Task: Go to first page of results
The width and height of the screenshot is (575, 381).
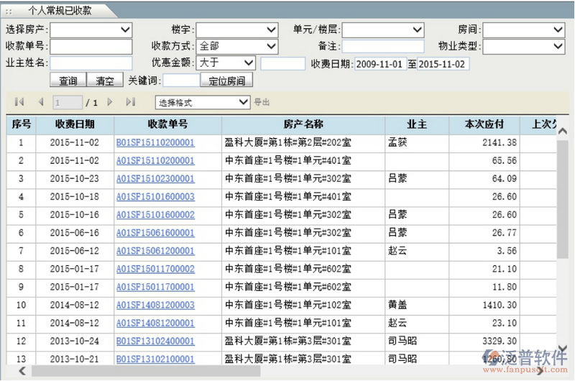Action: (x=19, y=103)
